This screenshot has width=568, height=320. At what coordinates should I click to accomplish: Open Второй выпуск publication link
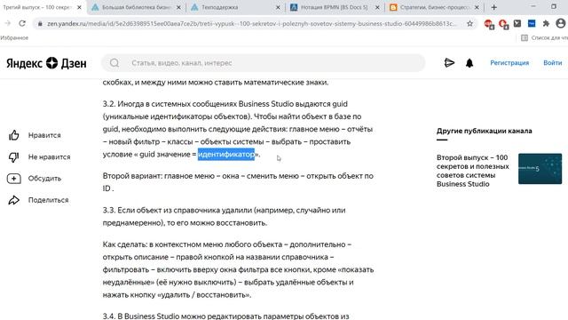[473, 171]
